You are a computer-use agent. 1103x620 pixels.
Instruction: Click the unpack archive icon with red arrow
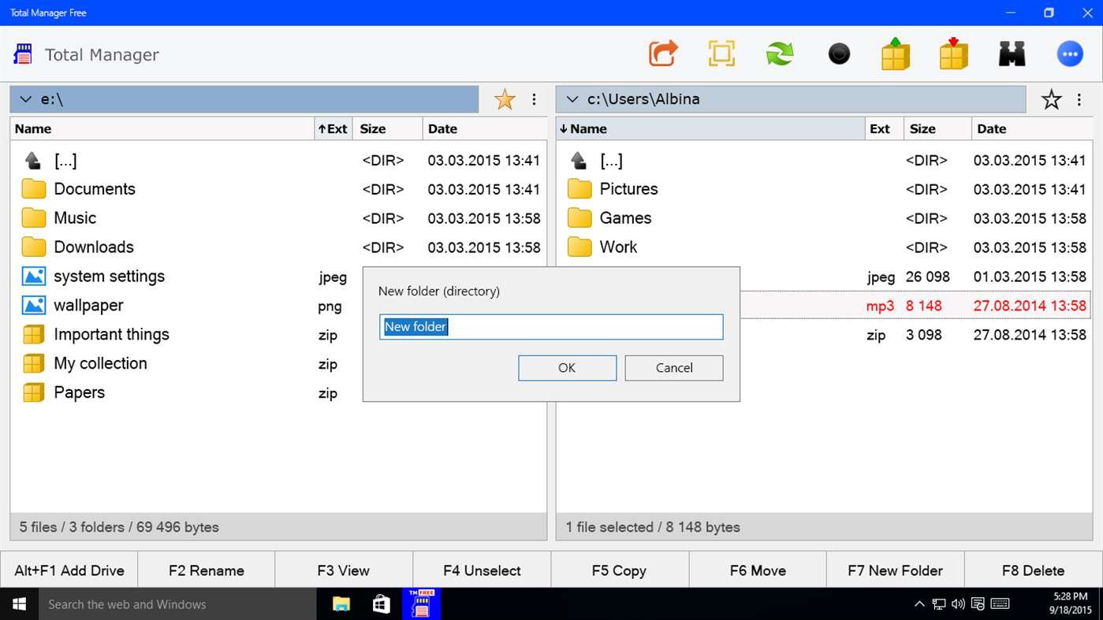pyautogui.click(x=953, y=54)
